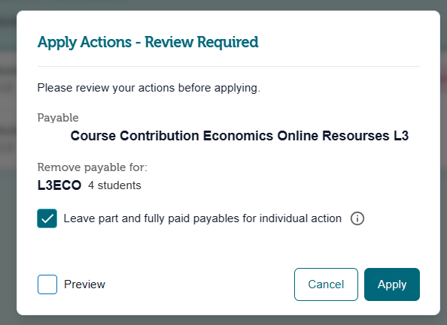Enable the Preview checkbox
Image resolution: width=447 pixels, height=325 pixels.
coord(47,284)
